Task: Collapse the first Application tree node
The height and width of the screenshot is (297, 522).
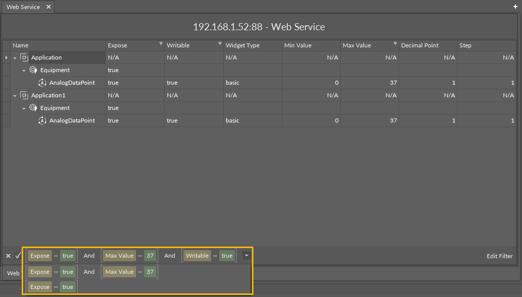Action: [15, 58]
